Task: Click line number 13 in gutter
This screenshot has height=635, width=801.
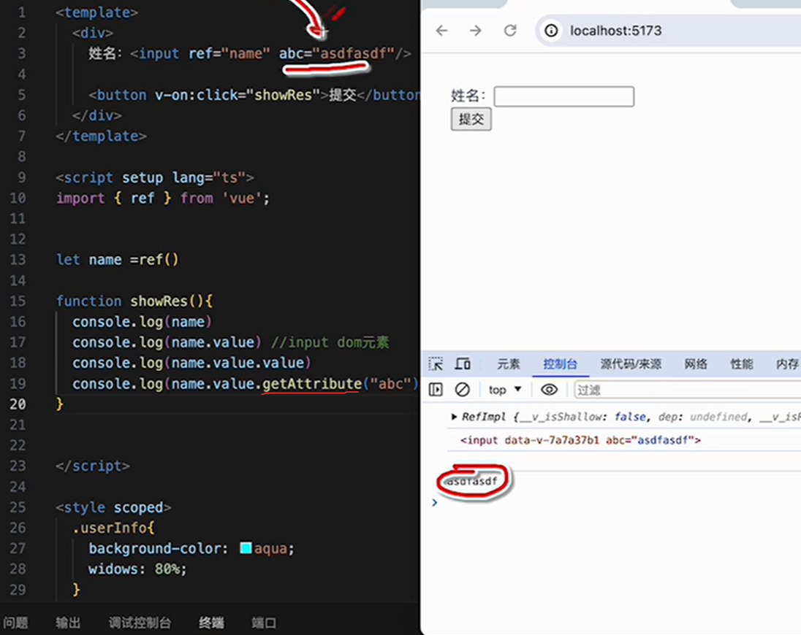Action: [18, 260]
